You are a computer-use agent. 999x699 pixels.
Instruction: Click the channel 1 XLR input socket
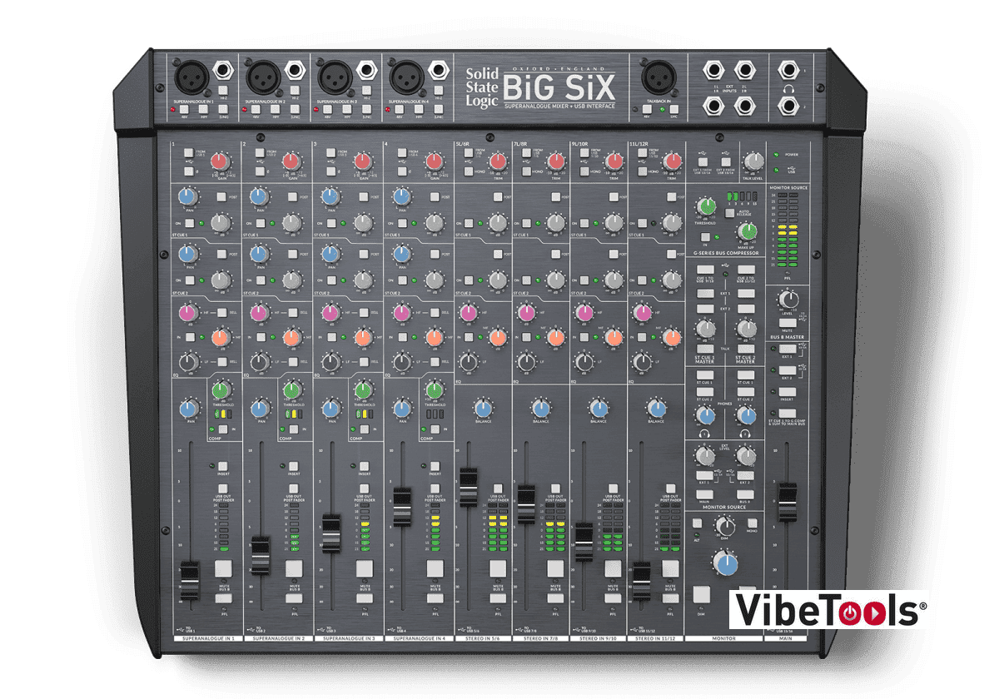[x=190, y=78]
